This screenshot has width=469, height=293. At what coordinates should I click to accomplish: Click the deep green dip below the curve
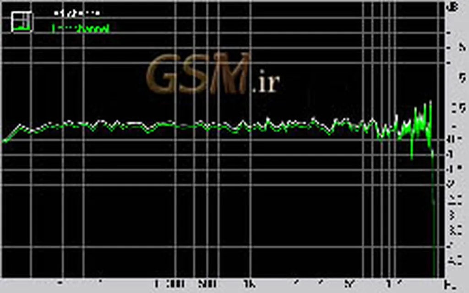pyautogui.click(x=411, y=155)
